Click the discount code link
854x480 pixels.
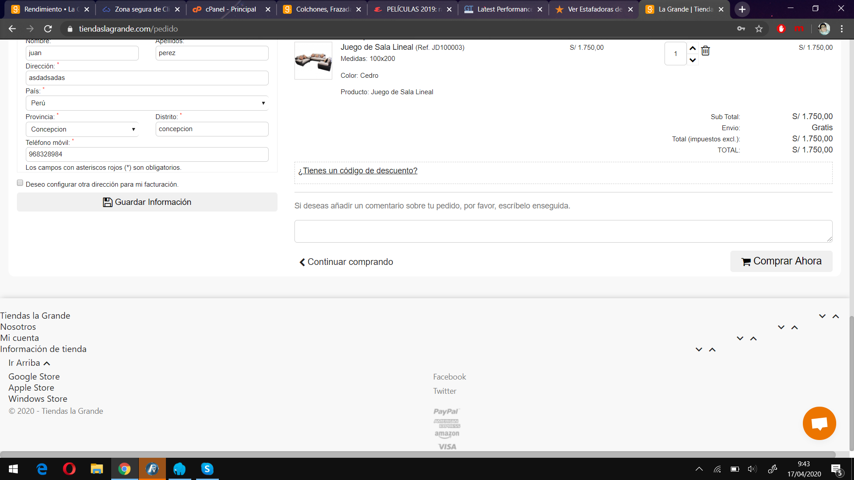[x=358, y=171]
